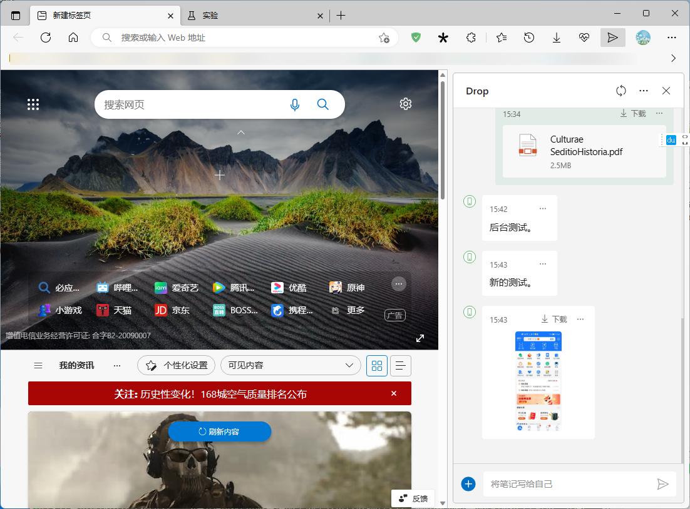This screenshot has height=509, width=690.
Task: Open Downloads via the toolbar arrow icon
Action: [557, 38]
